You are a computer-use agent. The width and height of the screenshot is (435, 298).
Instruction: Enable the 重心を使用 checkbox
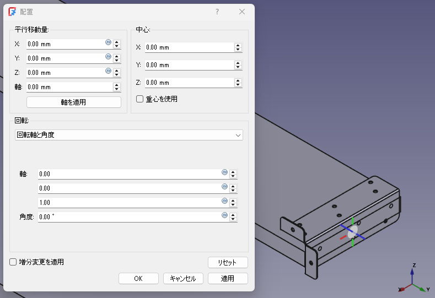140,99
